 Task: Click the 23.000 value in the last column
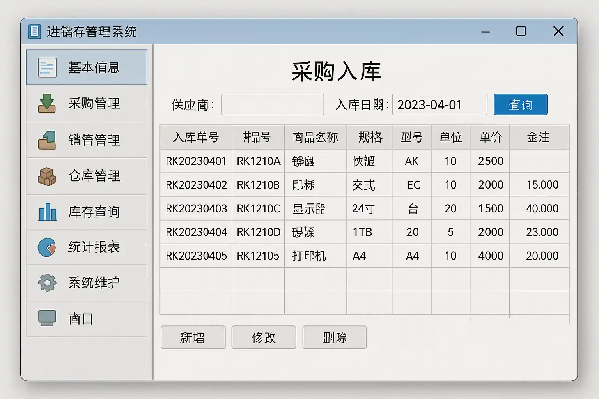[x=542, y=232]
